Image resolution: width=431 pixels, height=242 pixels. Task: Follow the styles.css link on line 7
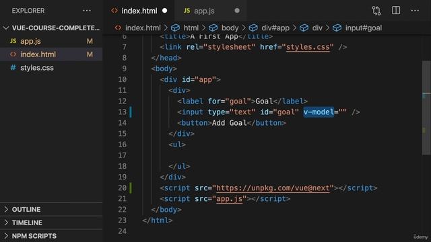(308, 47)
